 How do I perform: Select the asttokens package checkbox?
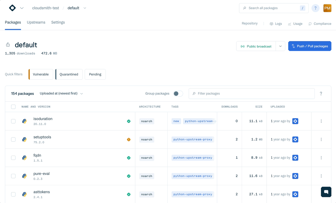(x=13, y=194)
